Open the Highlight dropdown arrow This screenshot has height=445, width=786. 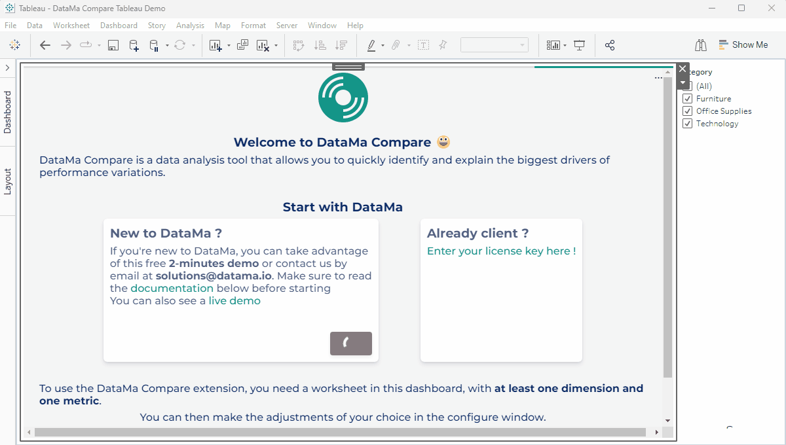383,46
